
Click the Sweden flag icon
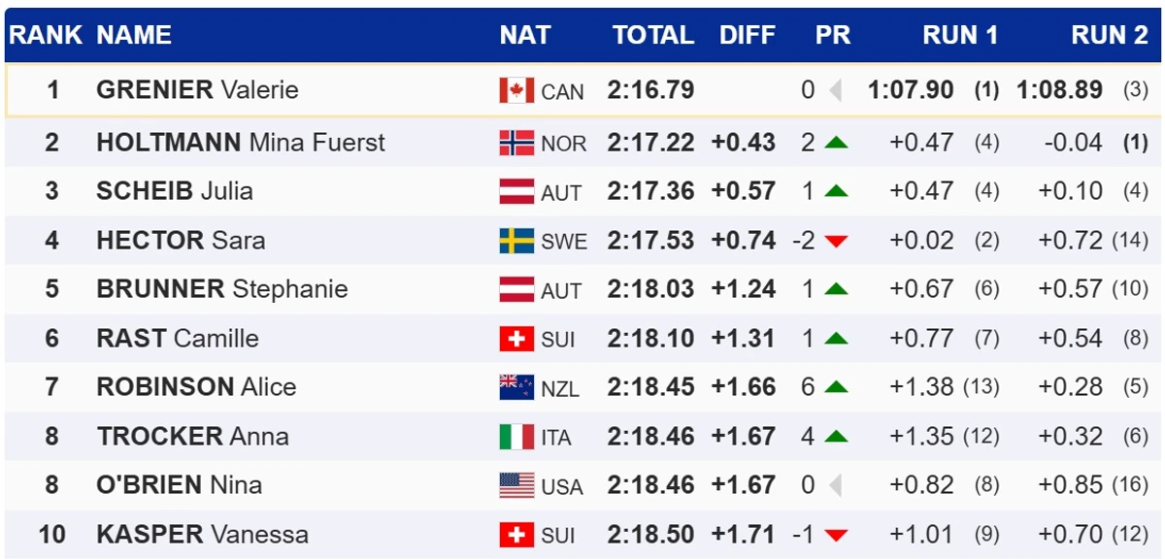516,241
